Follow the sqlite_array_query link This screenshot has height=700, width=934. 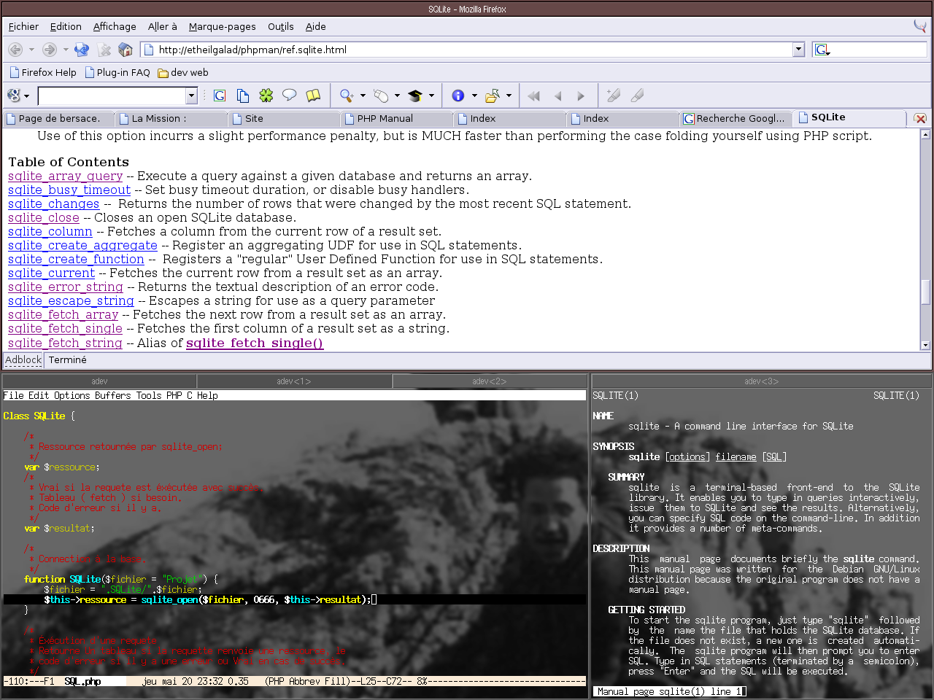(65, 176)
